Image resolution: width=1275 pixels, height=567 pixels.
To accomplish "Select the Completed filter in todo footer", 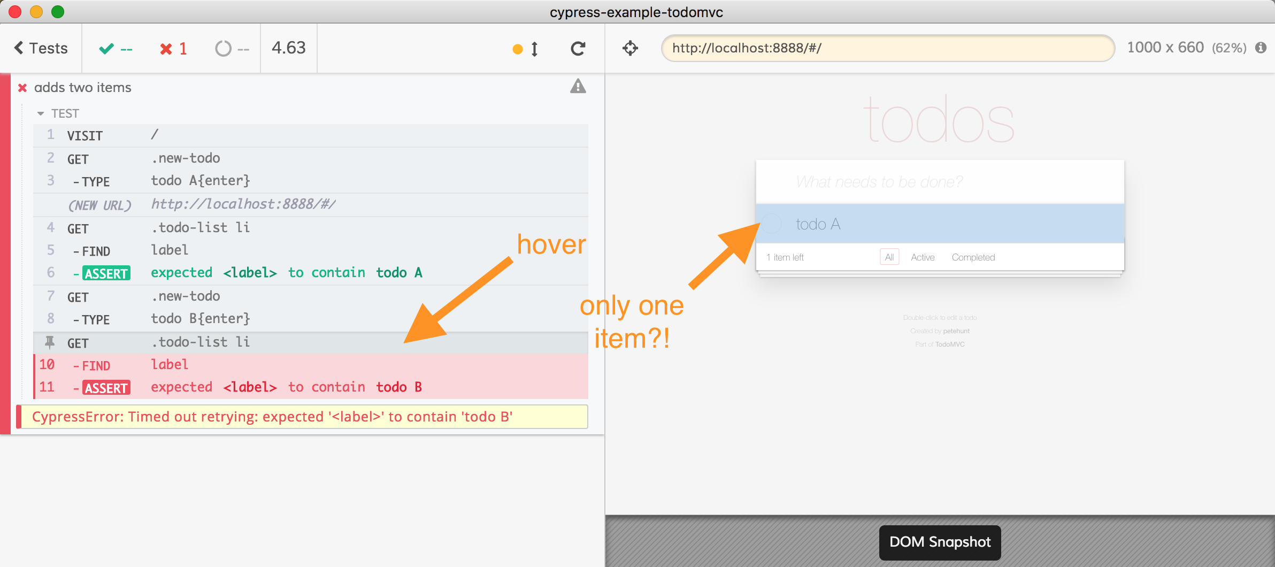I will click(973, 257).
